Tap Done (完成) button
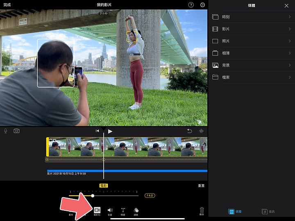The image size is (295, 221). (7, 5)
